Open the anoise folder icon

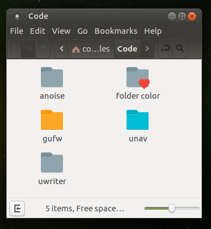(52, 77)
